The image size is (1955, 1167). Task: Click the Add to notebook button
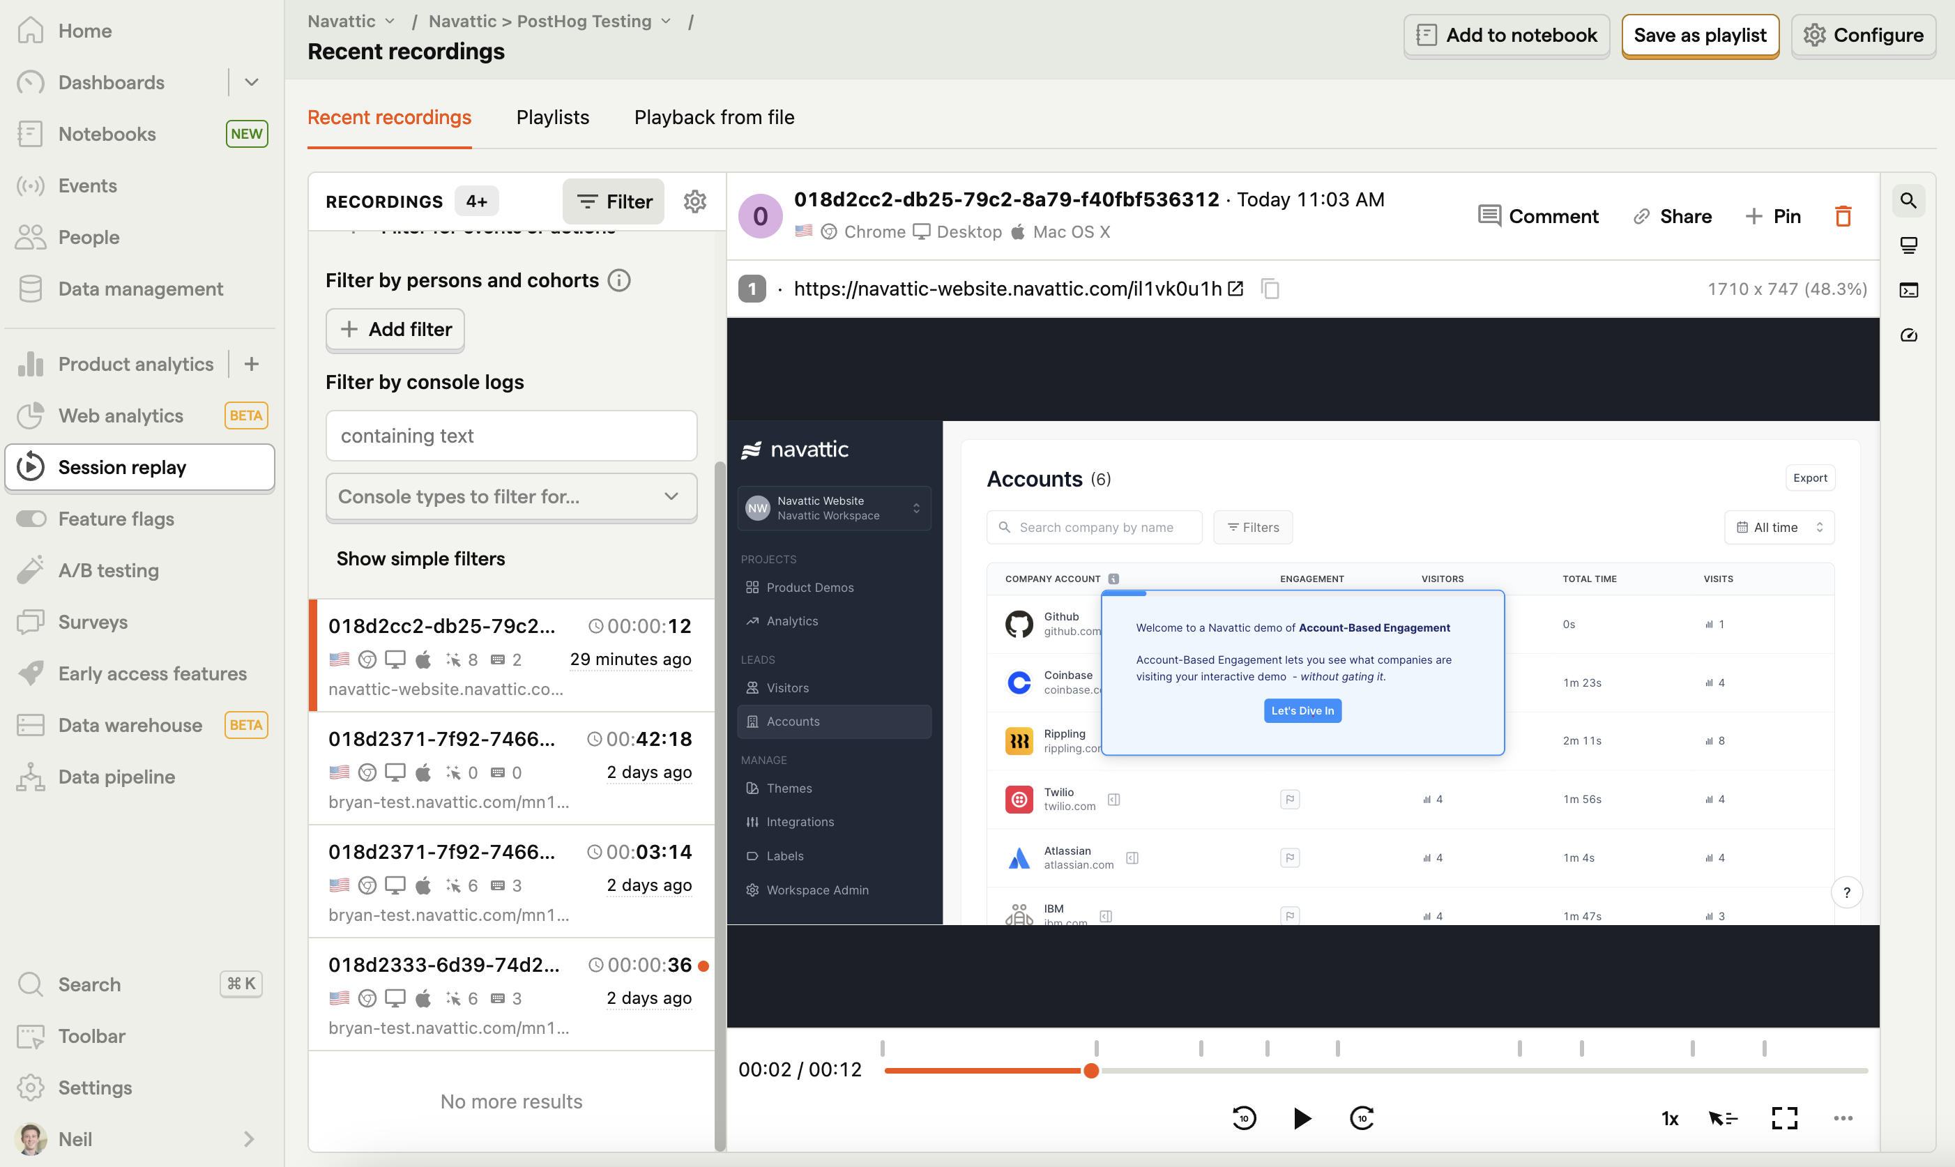coord(1506,36)
